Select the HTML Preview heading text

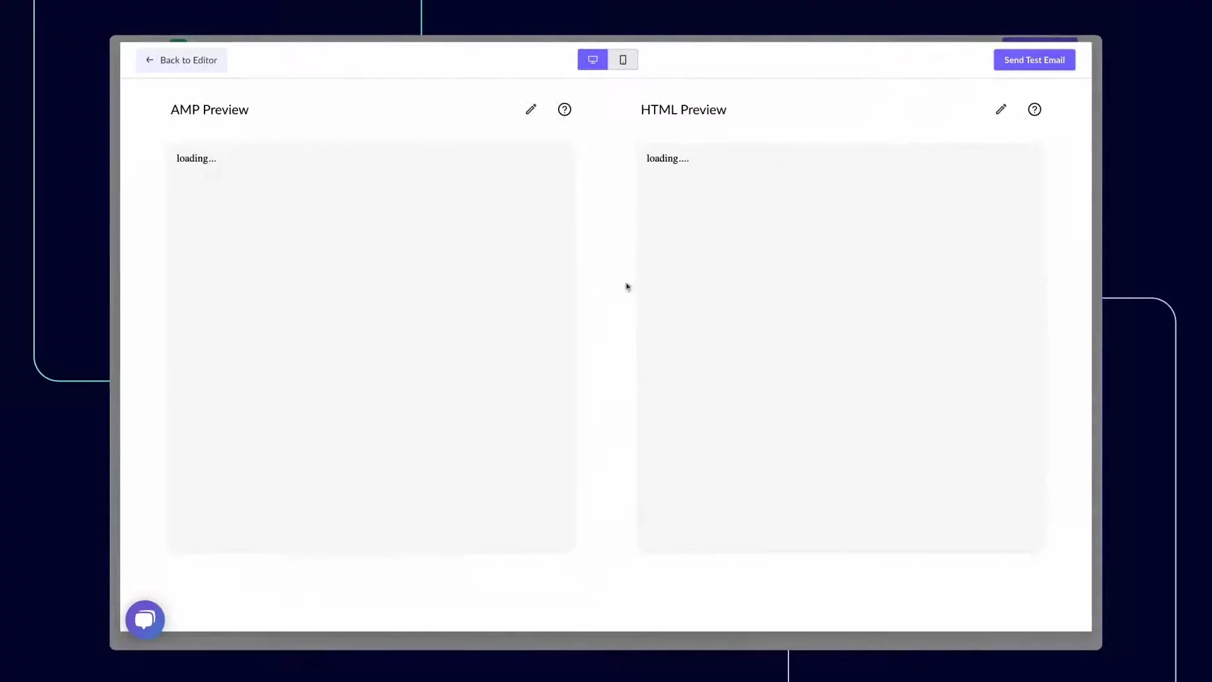[683, 110]
